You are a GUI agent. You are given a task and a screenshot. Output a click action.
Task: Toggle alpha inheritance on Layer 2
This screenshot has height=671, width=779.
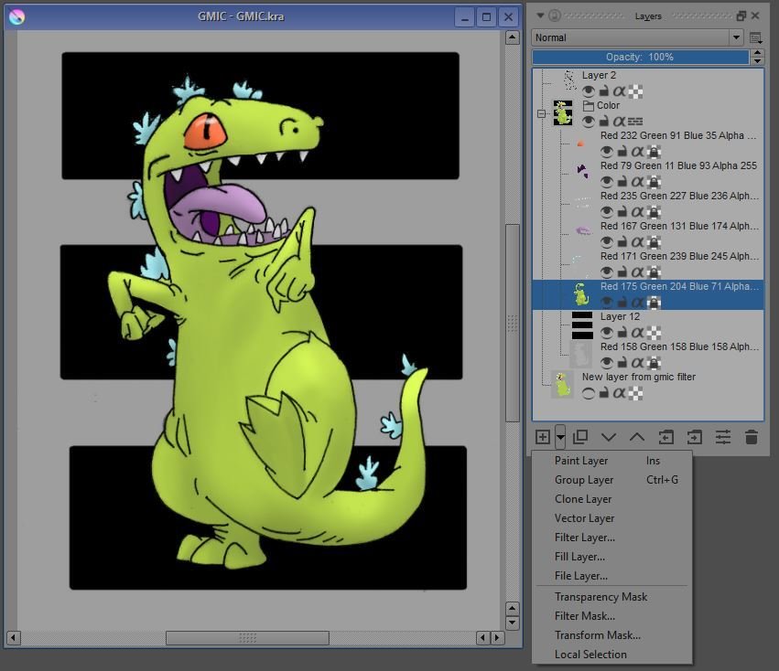point(619,91)
